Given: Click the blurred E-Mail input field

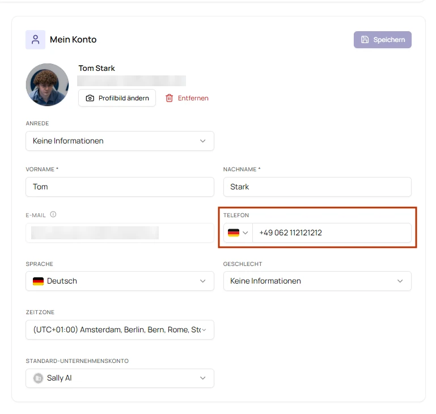Looking at the screenshot, I should [x=120, y=233].
